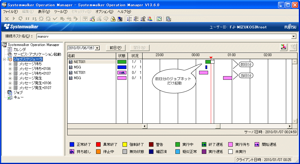Click the green NET001 status swatch
Screen dimensions: 300x164
click(122, 62)
